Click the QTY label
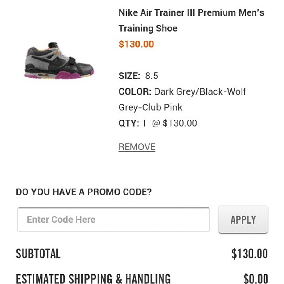The width and height of the screenshot is (284, 284). 129,123
